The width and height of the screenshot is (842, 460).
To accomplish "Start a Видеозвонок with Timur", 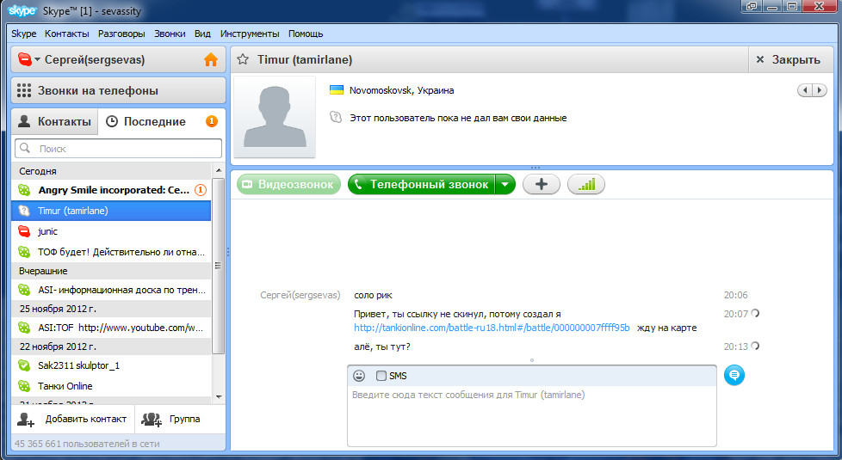I will 289,184.
